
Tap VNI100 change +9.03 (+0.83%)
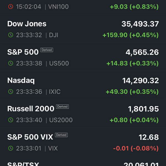point(134,7)
